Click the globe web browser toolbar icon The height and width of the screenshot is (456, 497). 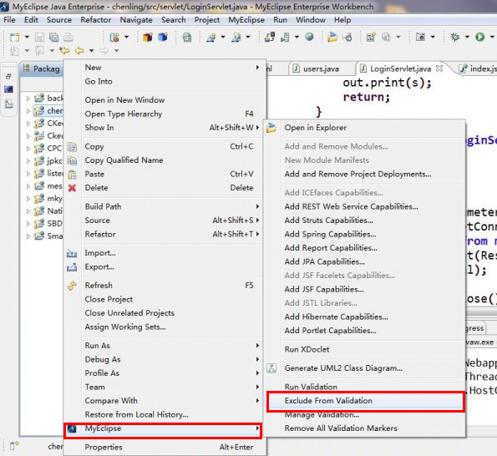point(309,38)
